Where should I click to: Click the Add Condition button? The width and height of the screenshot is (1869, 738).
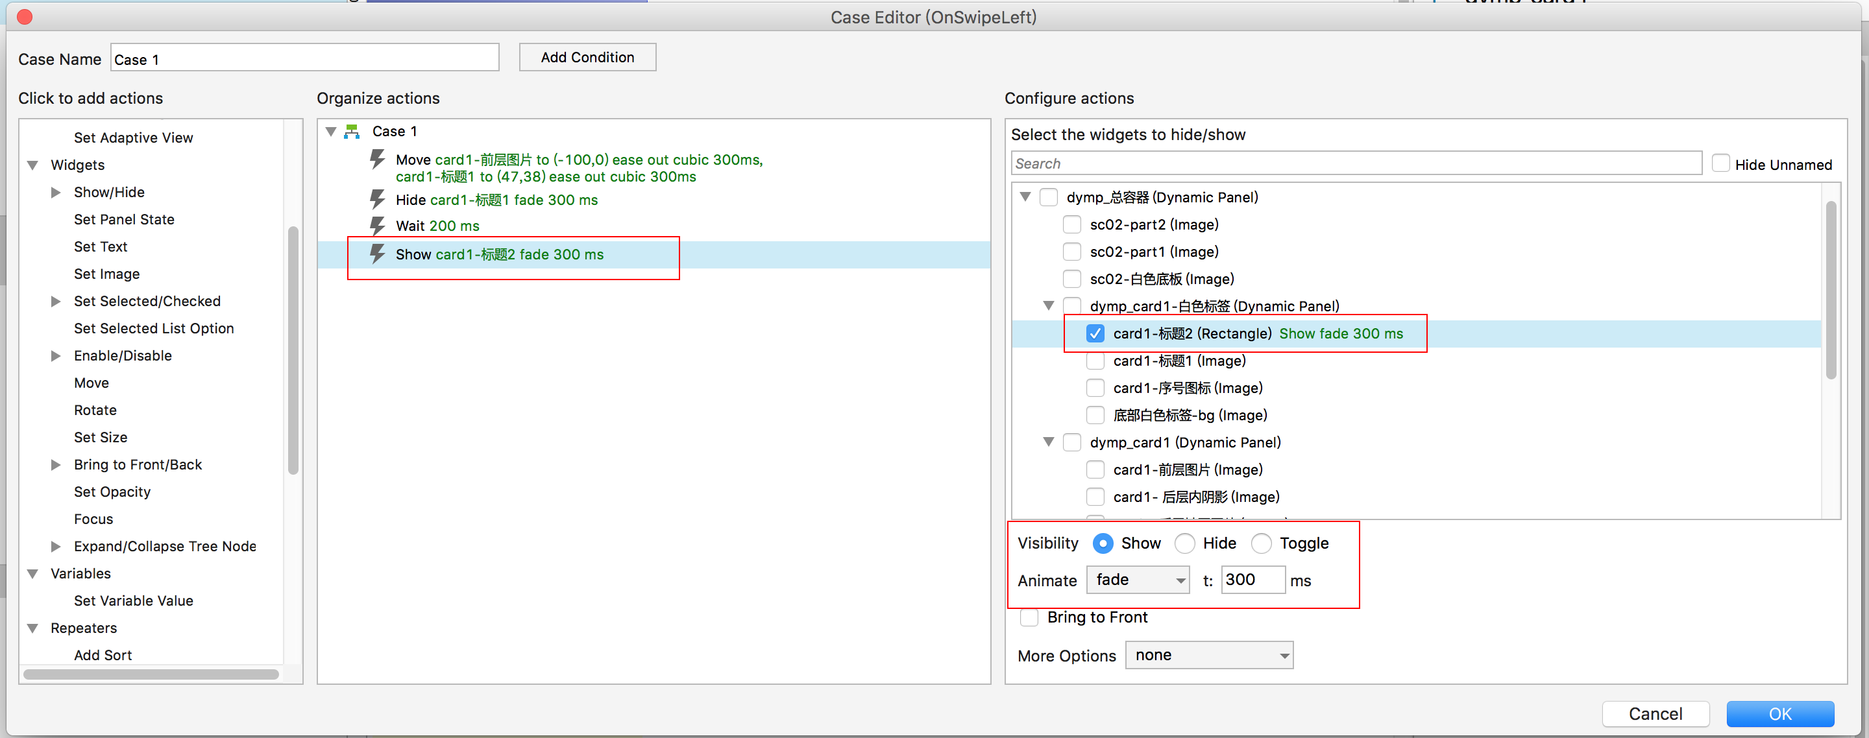click(x=587, y=57)
